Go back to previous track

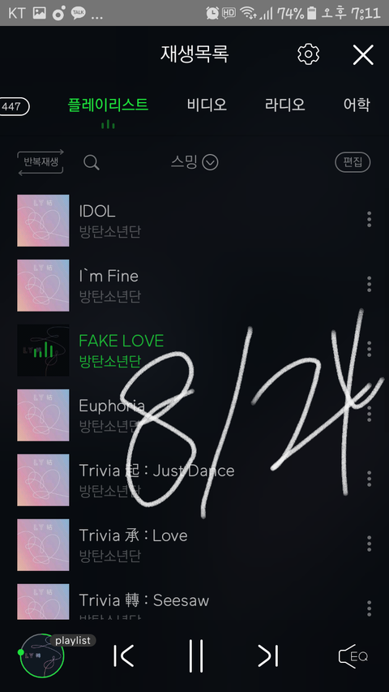(x=123, y=655)
